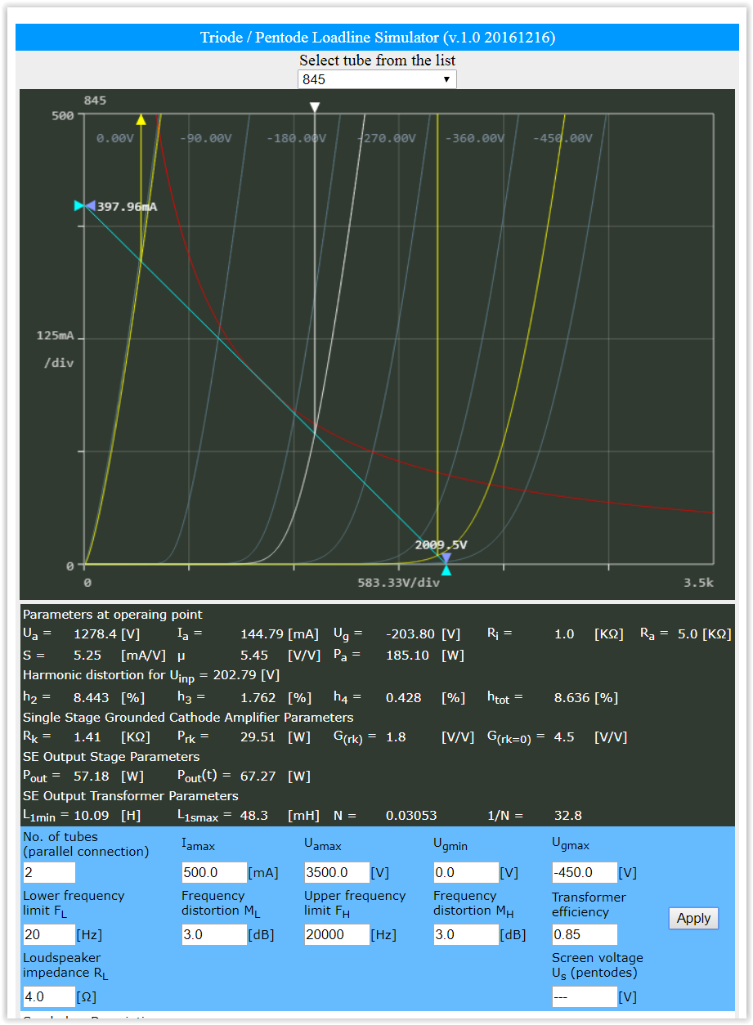Click the cyan triangle marker at 397.96mA
The image size is (753, 1025).
click(x=79, y=206)
